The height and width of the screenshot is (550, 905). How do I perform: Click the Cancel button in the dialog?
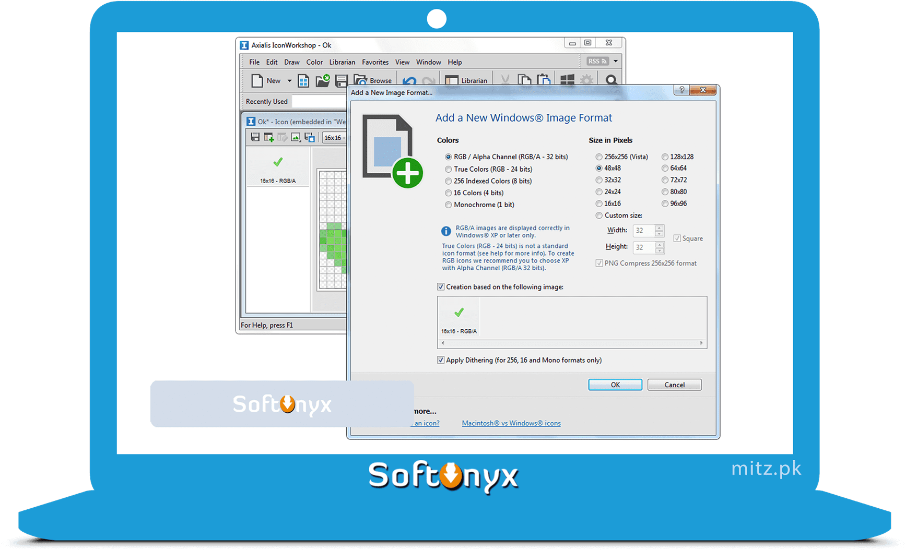point(674,385)
